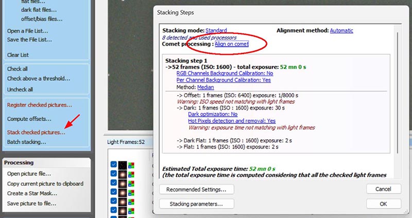412x218 pixels.
Task: Click the Align on comet link
Action: click(x=232, y=44)
